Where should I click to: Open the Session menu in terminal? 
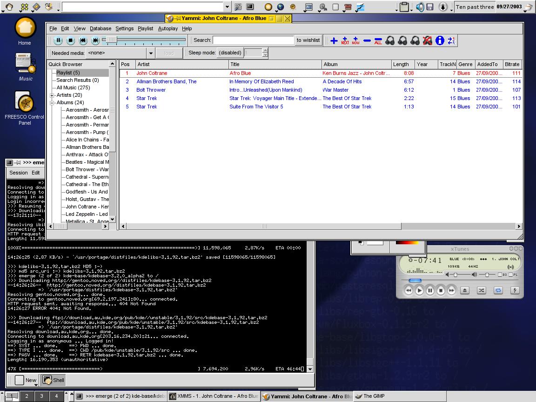coord(19,173)
